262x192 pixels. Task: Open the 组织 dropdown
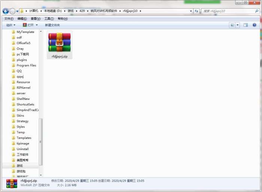click(x=11, y=25)
